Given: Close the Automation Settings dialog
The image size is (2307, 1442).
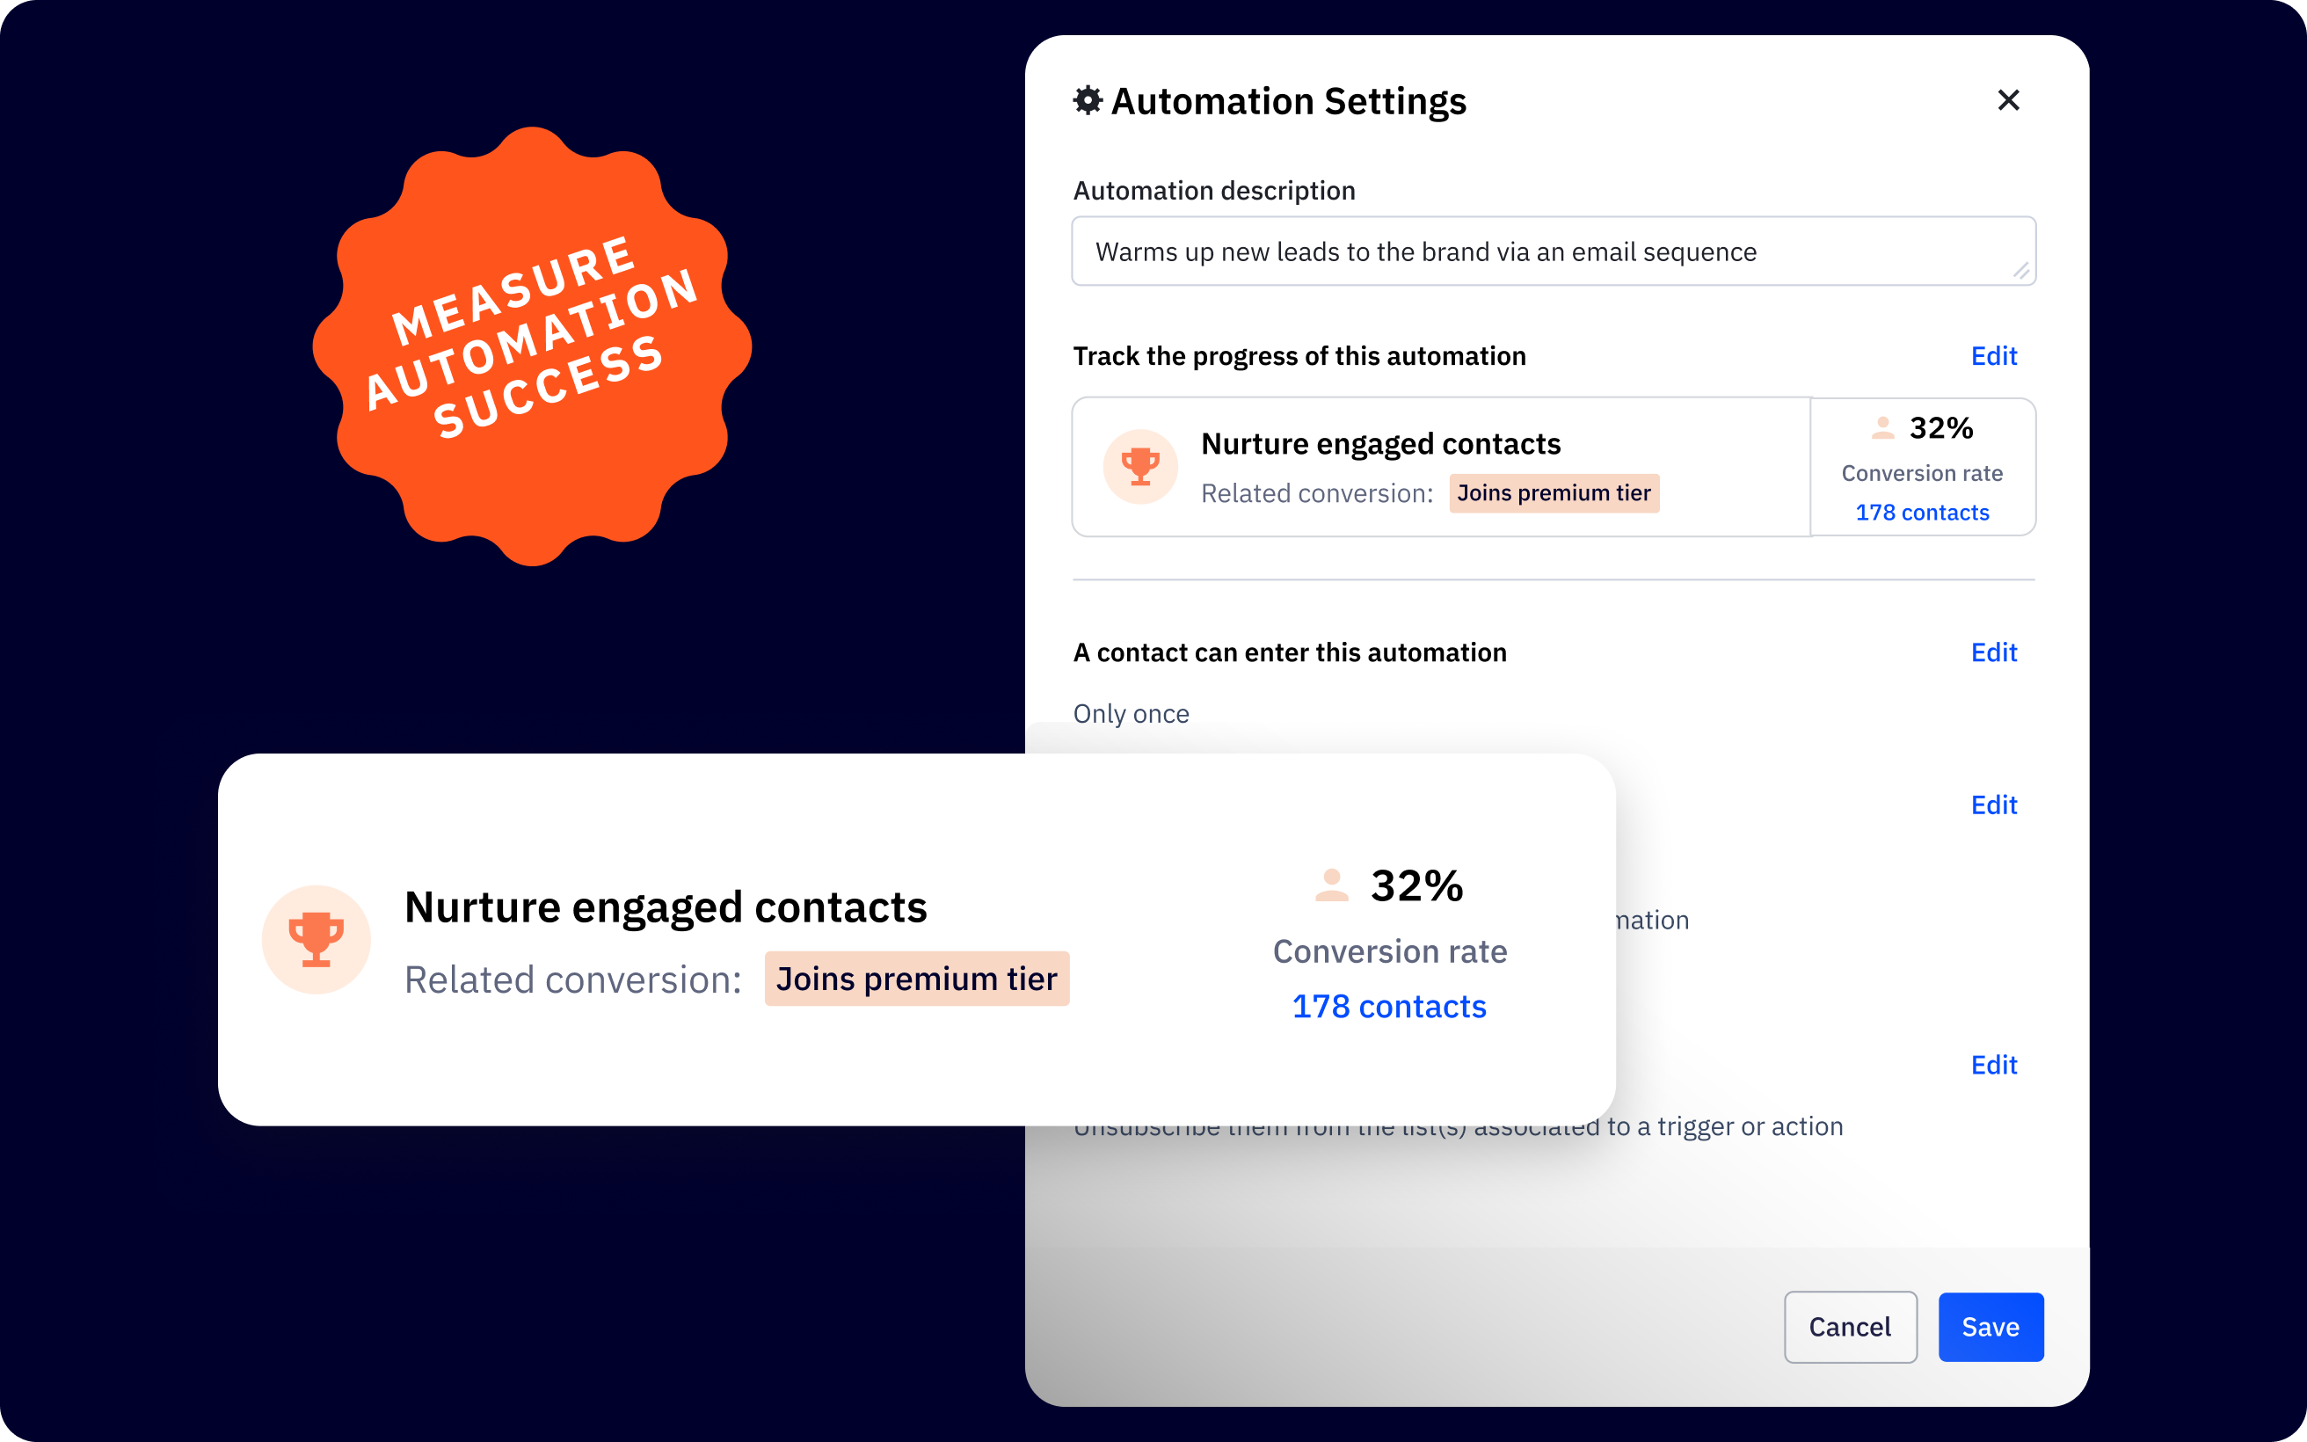Looking at the screenshot, I should point(2009,99).
